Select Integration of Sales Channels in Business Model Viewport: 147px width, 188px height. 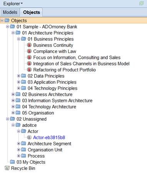tap(81, 64)
